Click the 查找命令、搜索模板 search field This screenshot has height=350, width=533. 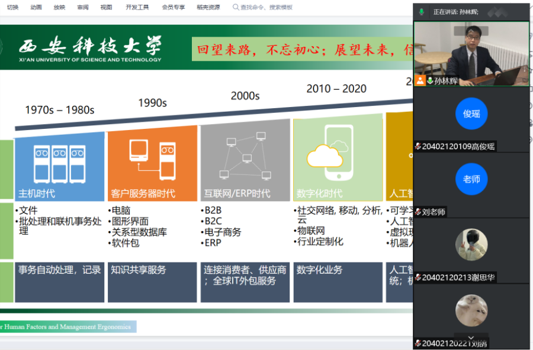(267, 7)
